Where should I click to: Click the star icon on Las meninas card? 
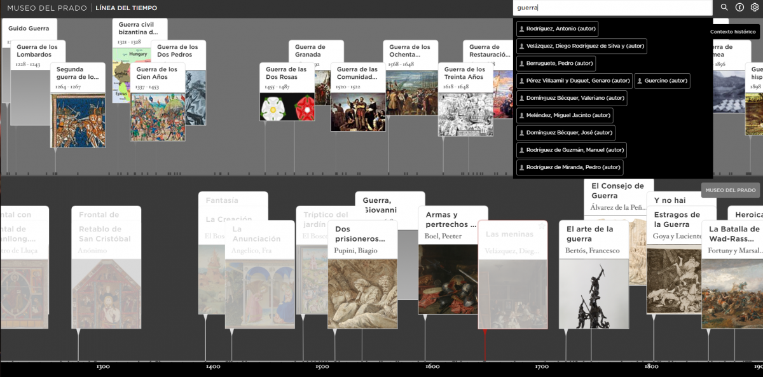542,226
